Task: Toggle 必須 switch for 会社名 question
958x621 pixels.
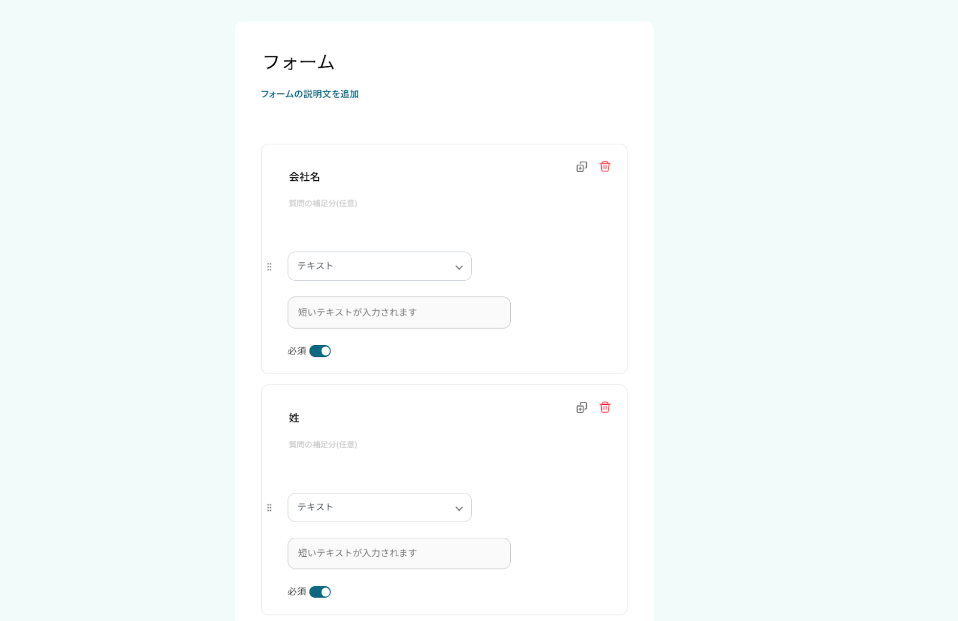Action: pyautogui.click(x=320, y=351)
